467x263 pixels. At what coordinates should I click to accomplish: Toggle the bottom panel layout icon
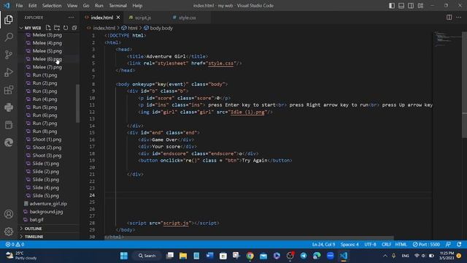(x=401, y=5)
